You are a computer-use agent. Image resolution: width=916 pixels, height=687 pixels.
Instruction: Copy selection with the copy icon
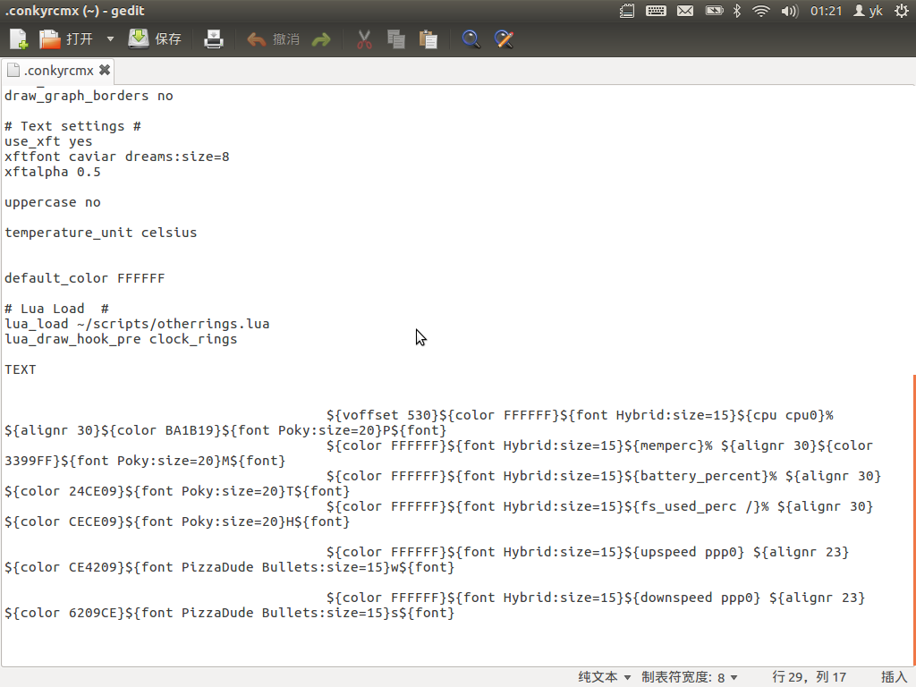click(x=396, y=39)
